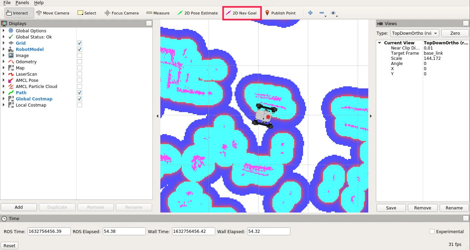Image resolution: width=470 pixels, height=250 pixels.
Task: Click the plus add-tool icon in toolbar
Action: point(310,13)
